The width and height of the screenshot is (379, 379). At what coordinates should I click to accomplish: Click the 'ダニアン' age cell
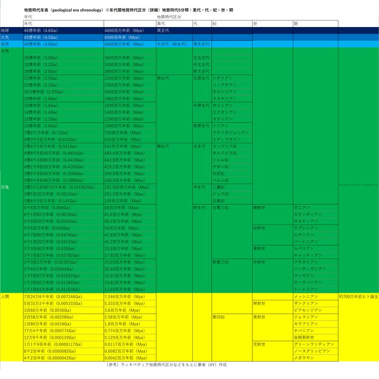click(302, 208)
